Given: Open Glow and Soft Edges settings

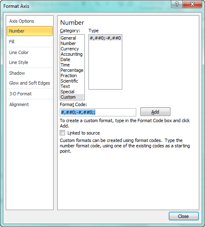Looking at the screenshot, I should pos(30,83).
